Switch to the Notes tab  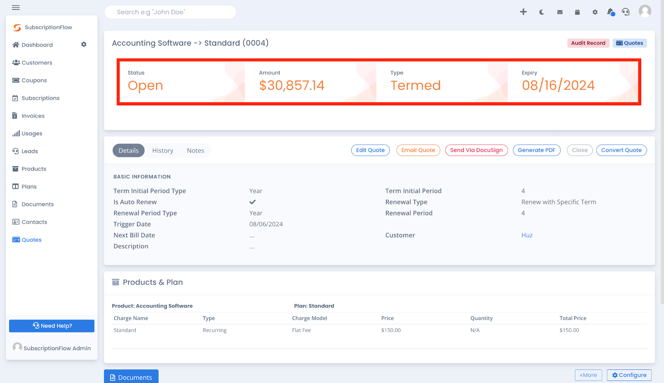coord(195,151)
